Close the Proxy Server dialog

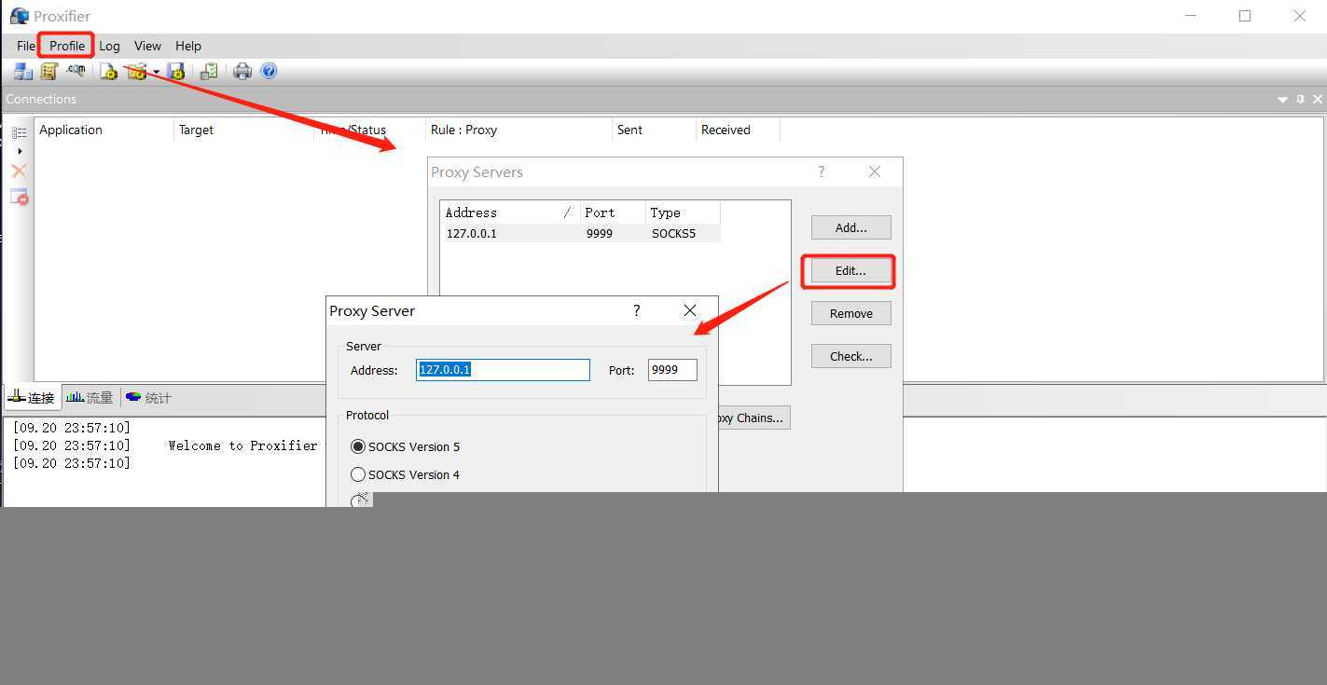pyautogui.click(x=690, y=310)
